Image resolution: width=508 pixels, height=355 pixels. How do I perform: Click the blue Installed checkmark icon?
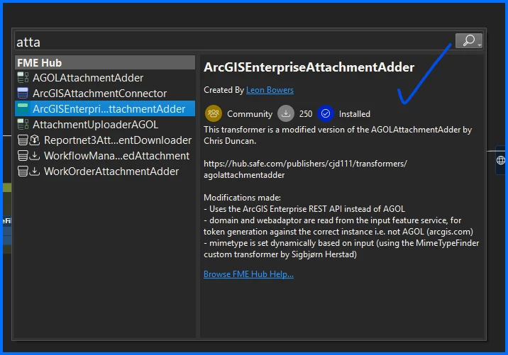(x=325, y=113)
